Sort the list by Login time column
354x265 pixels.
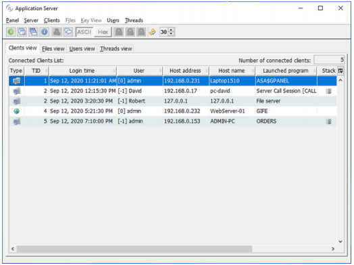click(82, 71)
